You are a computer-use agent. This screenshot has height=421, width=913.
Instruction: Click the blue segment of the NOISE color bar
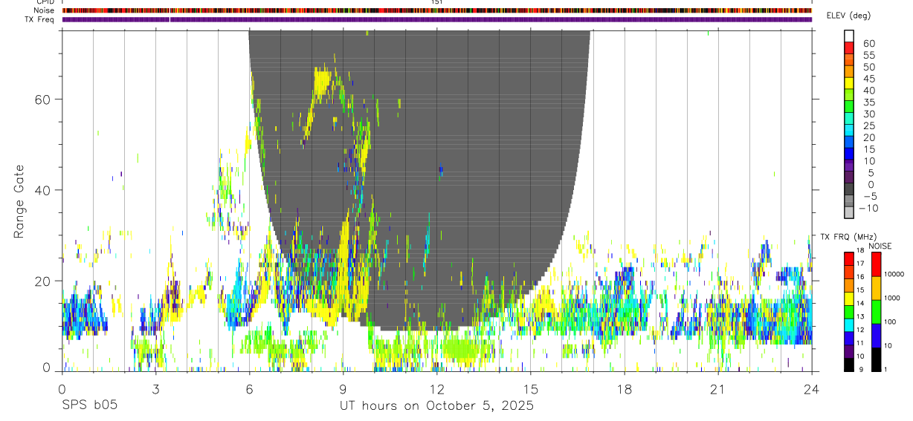(x=876, y=336)
